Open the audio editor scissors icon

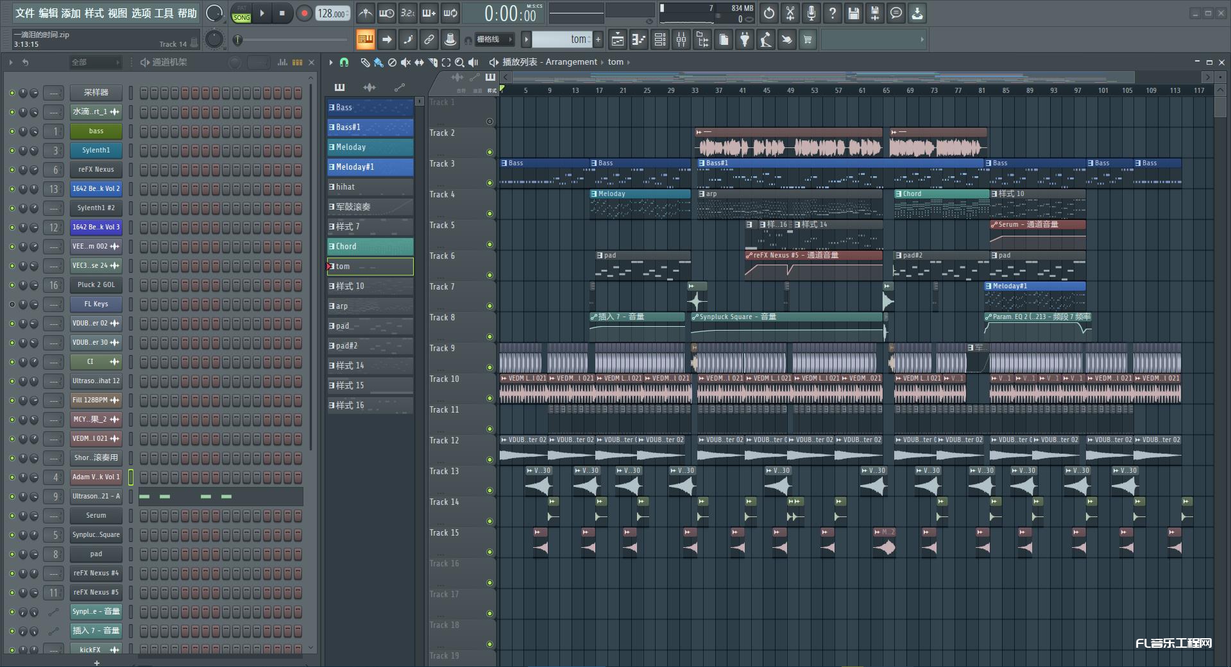(790, 13)
